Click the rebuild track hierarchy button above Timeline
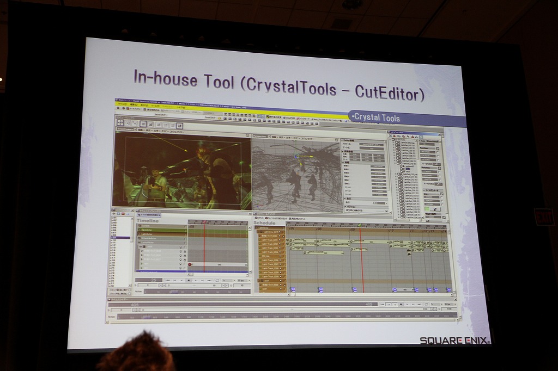The width and height of the screenshot is (558, 371). tap(149, 215)
